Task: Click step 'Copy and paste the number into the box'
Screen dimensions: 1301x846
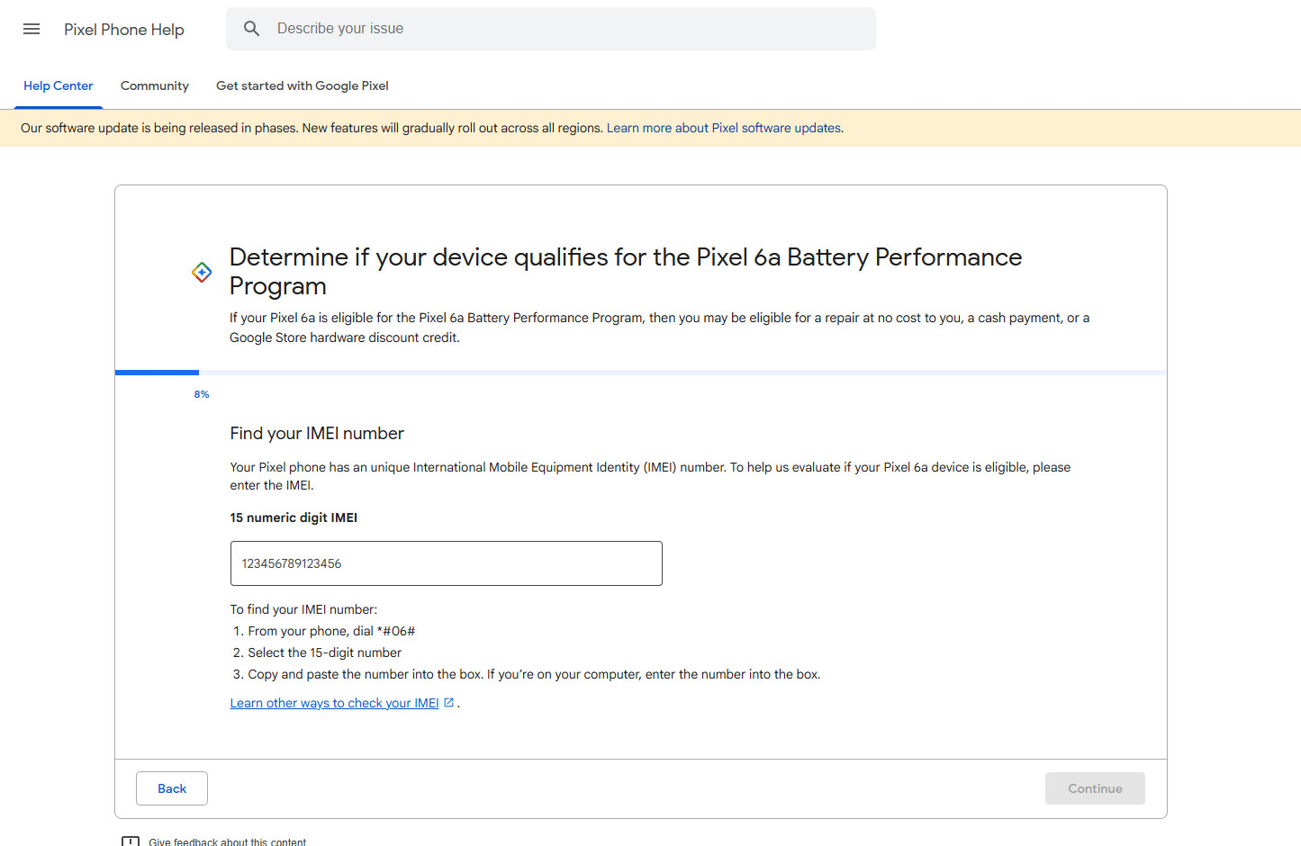Action: coord(535,674)
